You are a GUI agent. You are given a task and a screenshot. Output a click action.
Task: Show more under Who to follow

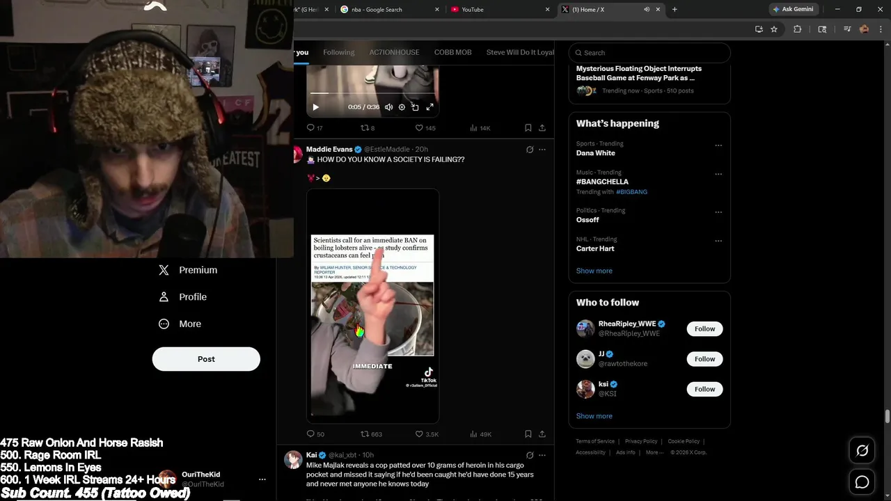click(594, 416)
